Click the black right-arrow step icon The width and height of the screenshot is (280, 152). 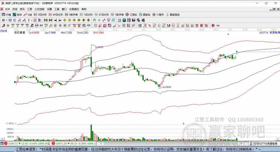pos(60,20)
